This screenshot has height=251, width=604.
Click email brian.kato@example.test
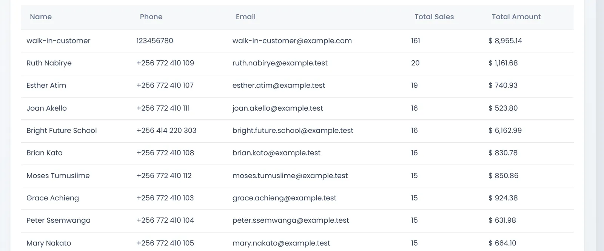tap(276, 153)
